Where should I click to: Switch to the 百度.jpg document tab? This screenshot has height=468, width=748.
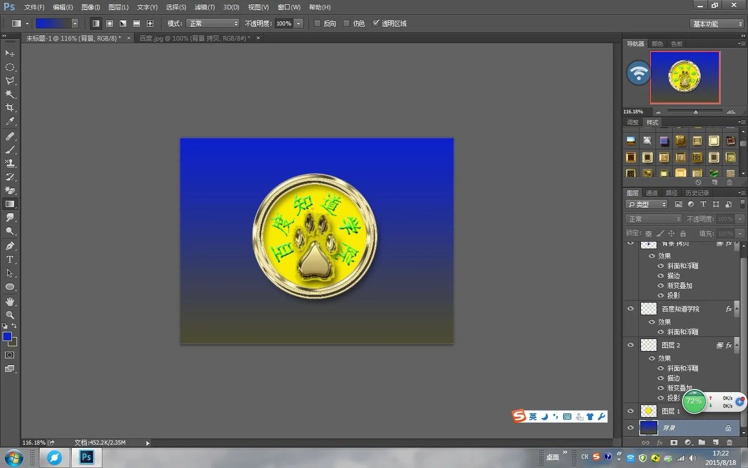[194, 38]
